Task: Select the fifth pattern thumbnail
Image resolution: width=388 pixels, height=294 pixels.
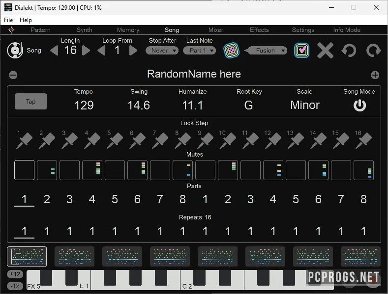Action: pyautogui.click(x=217, y=256)
